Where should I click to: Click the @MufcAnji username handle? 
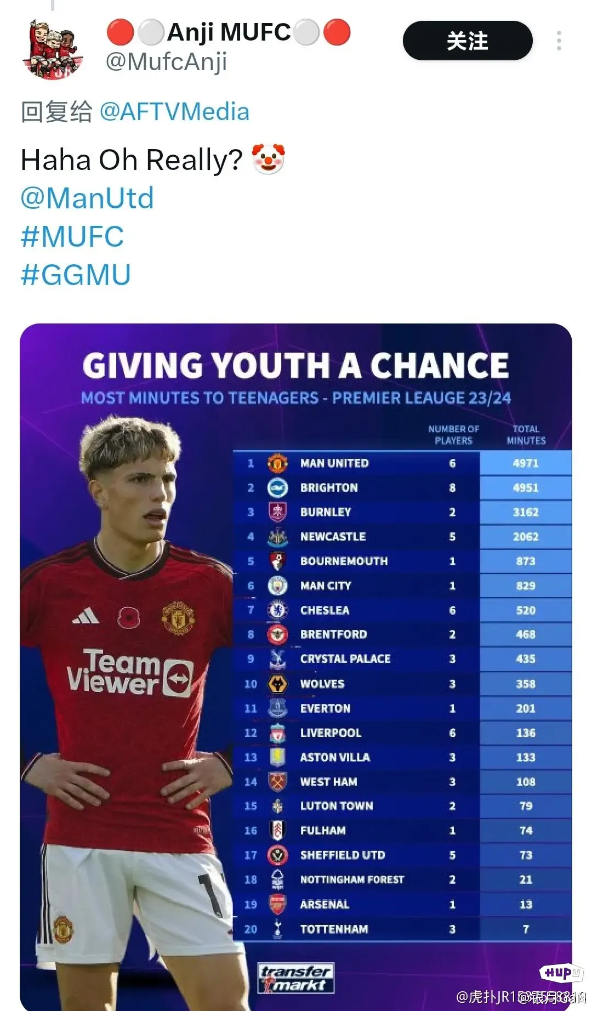click(166, 61)
